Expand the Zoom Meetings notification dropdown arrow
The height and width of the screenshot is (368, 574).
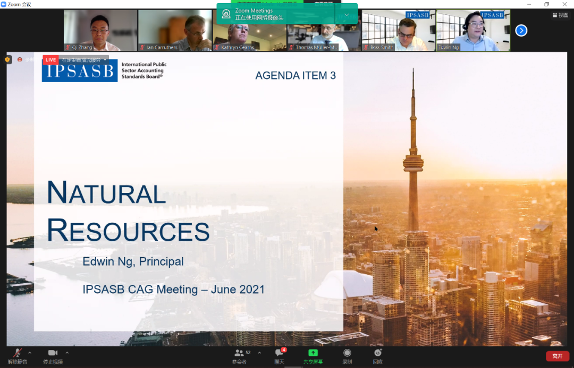coord(347,15)
